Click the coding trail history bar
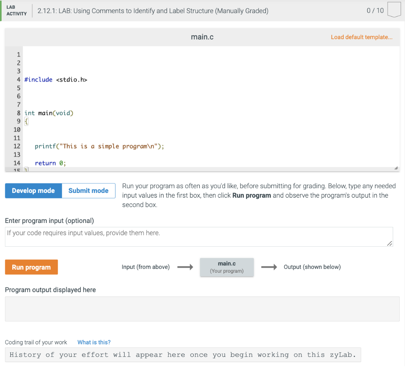Image resolution: width=405 pixels, height=374 pixels. pos(183,355)
